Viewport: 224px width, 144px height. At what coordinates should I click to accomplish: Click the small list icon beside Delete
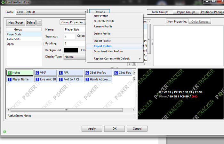click(x=39, y=23)
